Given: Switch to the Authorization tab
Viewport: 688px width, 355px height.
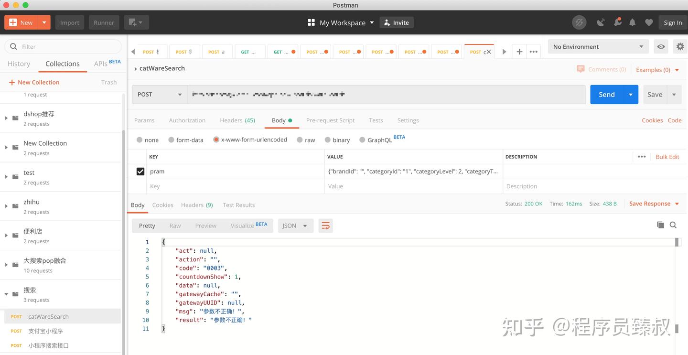Looking at the screenshot, I should click(x=187, y=120).
